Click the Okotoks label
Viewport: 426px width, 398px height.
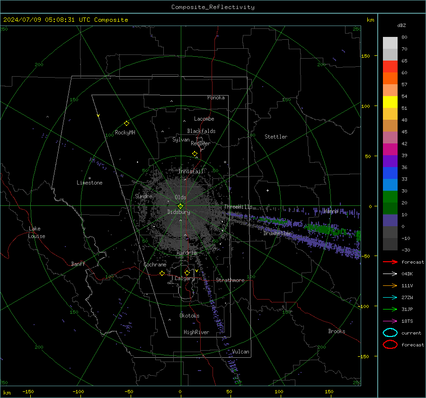click(189, 316)
